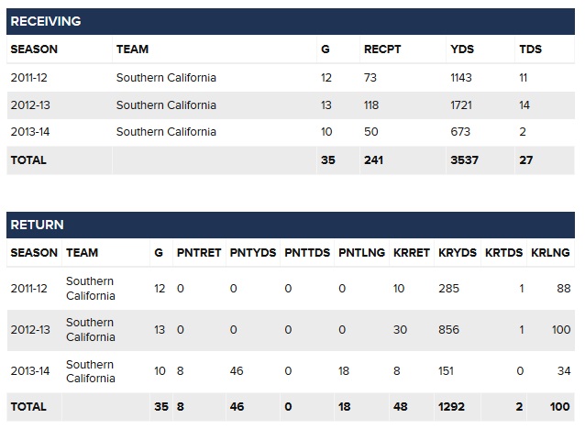
Task: Click the YDS column header
Action: [462, 49]
